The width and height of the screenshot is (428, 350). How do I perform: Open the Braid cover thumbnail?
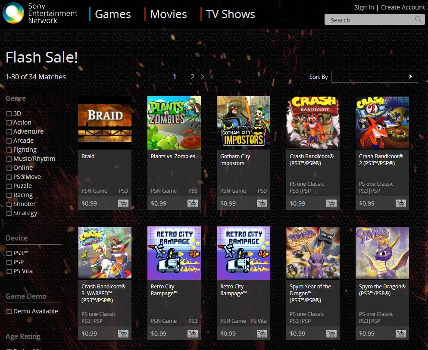point(105,122)
